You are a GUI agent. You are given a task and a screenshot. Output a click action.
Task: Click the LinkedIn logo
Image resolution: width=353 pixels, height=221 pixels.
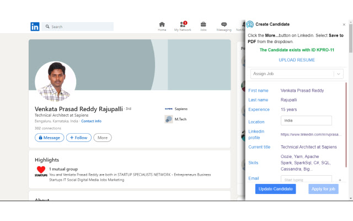[x=35, y=27]
